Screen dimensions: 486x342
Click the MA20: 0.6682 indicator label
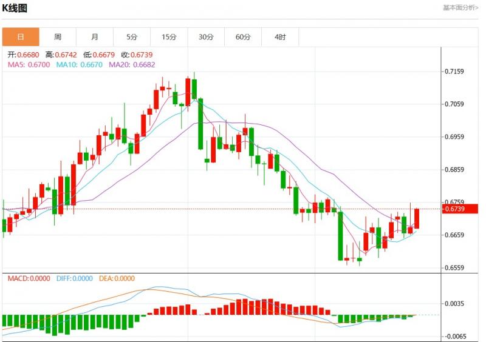point(132,65)
